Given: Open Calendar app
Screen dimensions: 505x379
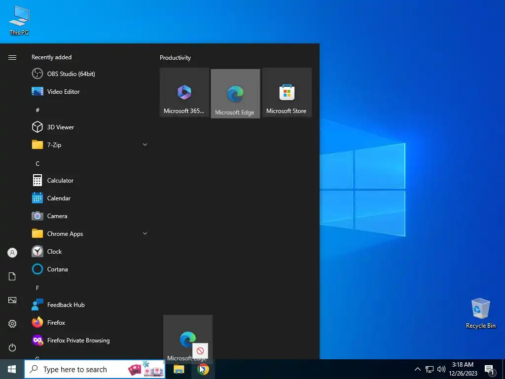Looking at the screenshot, I should coord(89,198).
